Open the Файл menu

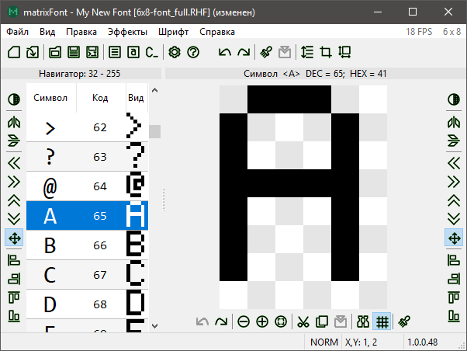(18, 32)
